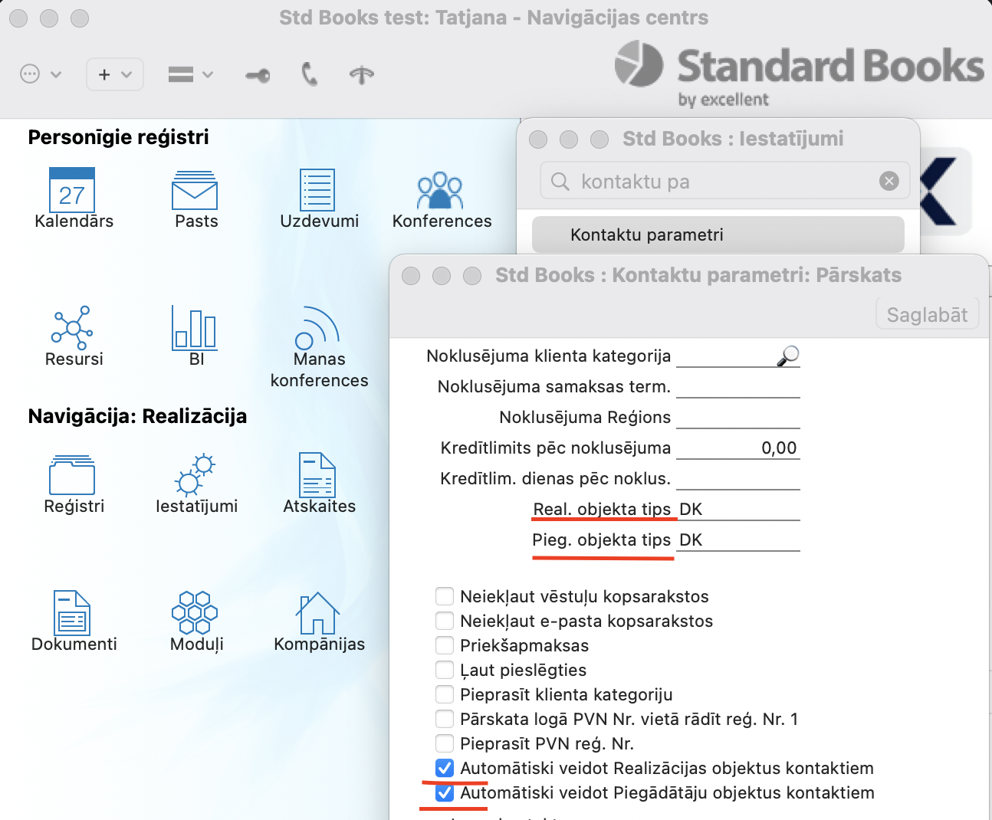The image size is (992, 820).
Task: Expand the plus button dropdown in toolbar
Action: [x=115, y=74]
